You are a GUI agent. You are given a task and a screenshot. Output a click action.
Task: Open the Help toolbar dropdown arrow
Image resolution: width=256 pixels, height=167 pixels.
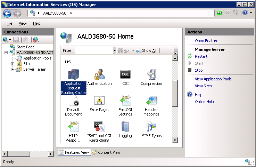coord(251,13)
